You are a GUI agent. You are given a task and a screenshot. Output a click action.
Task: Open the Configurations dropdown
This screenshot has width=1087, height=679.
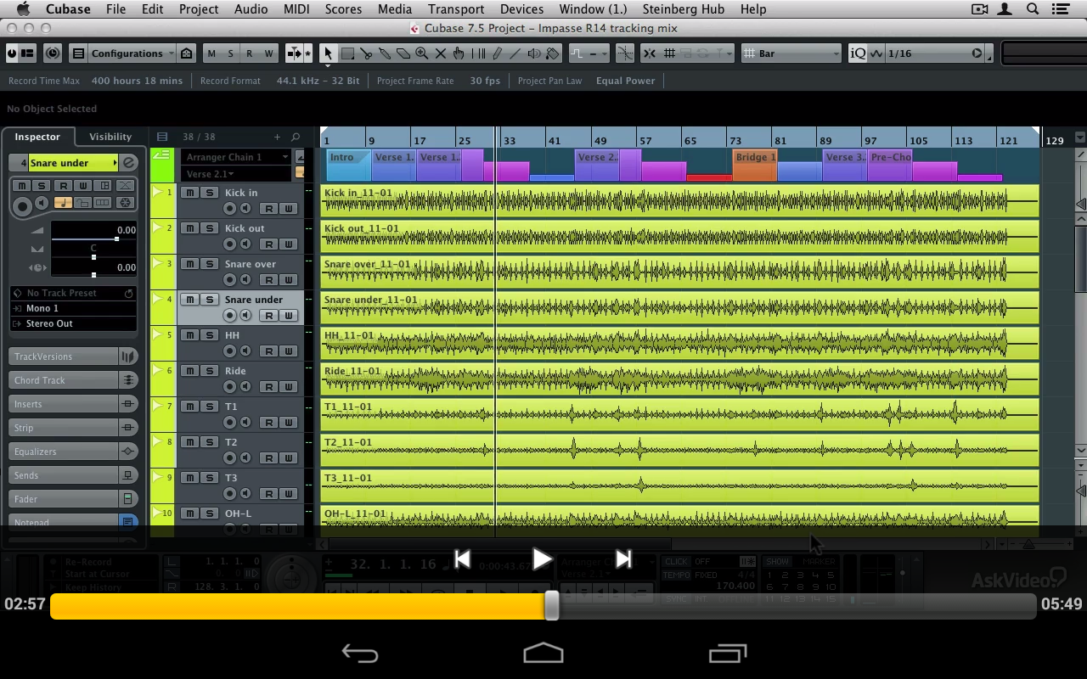pyautogui.click(x=132, y=53)
